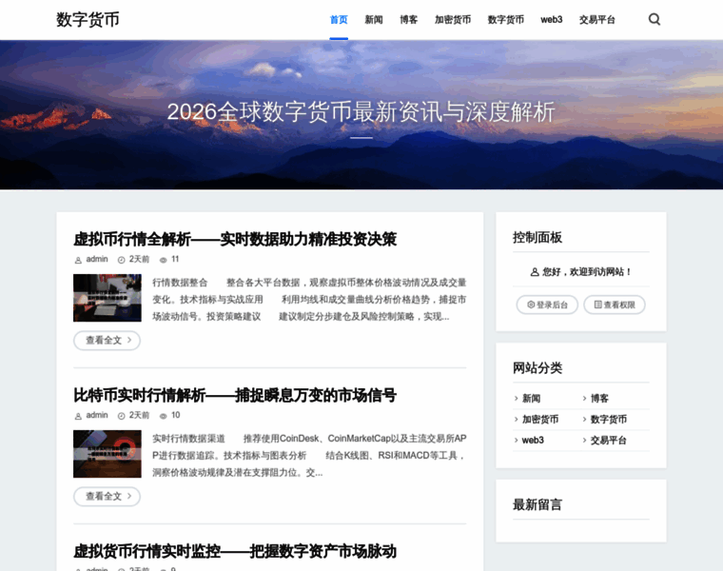Select 加密货币 in top navigation
This screenshot has width=723, height=571.
[x=453, y=19]
